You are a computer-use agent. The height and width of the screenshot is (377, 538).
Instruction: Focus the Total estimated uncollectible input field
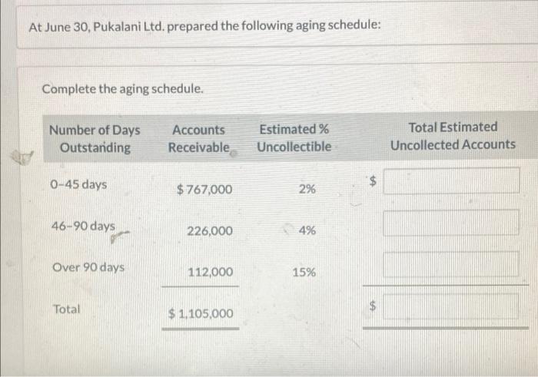tap(451, 307)
